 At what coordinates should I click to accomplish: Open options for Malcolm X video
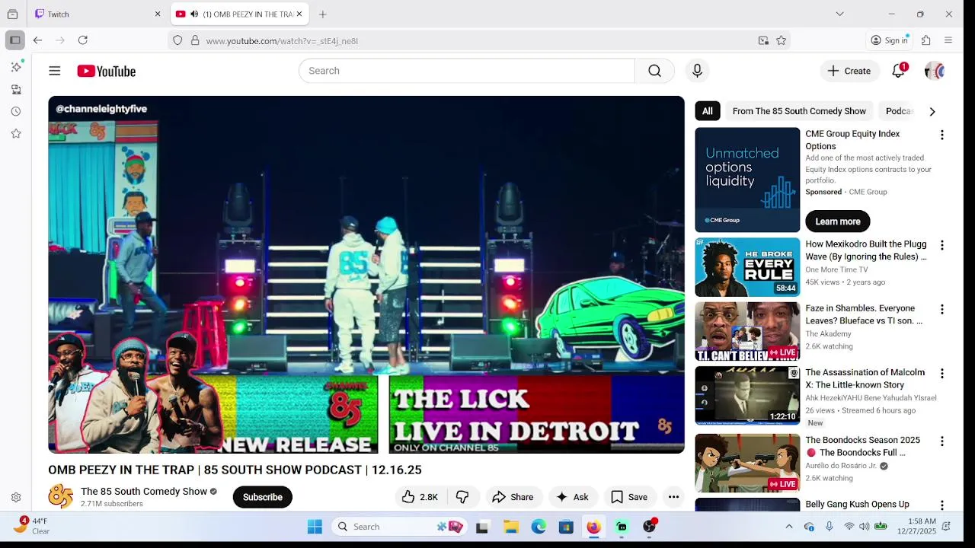942,374
